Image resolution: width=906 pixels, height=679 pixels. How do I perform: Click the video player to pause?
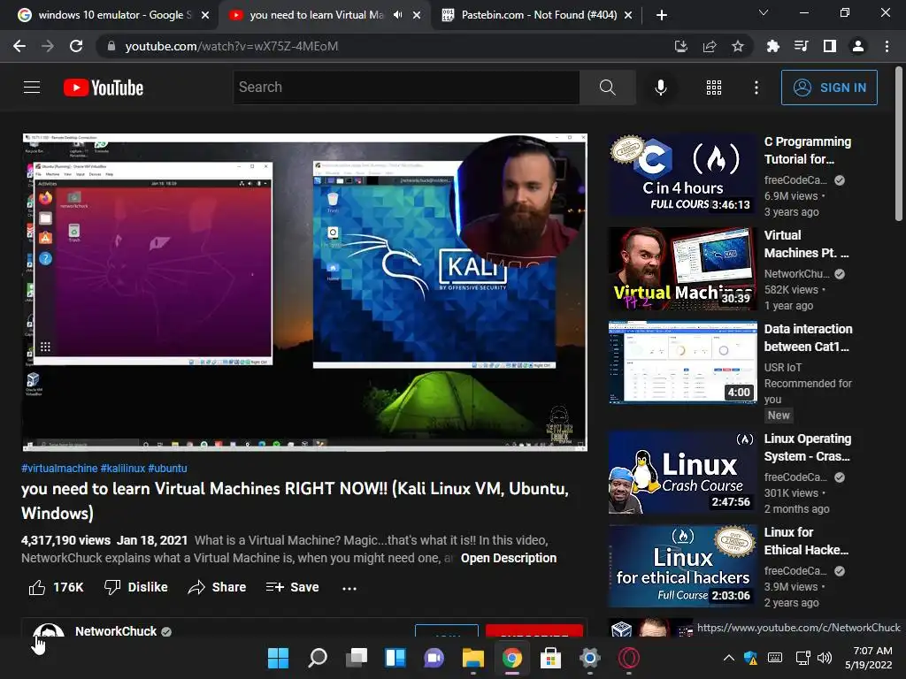[304, 292]
